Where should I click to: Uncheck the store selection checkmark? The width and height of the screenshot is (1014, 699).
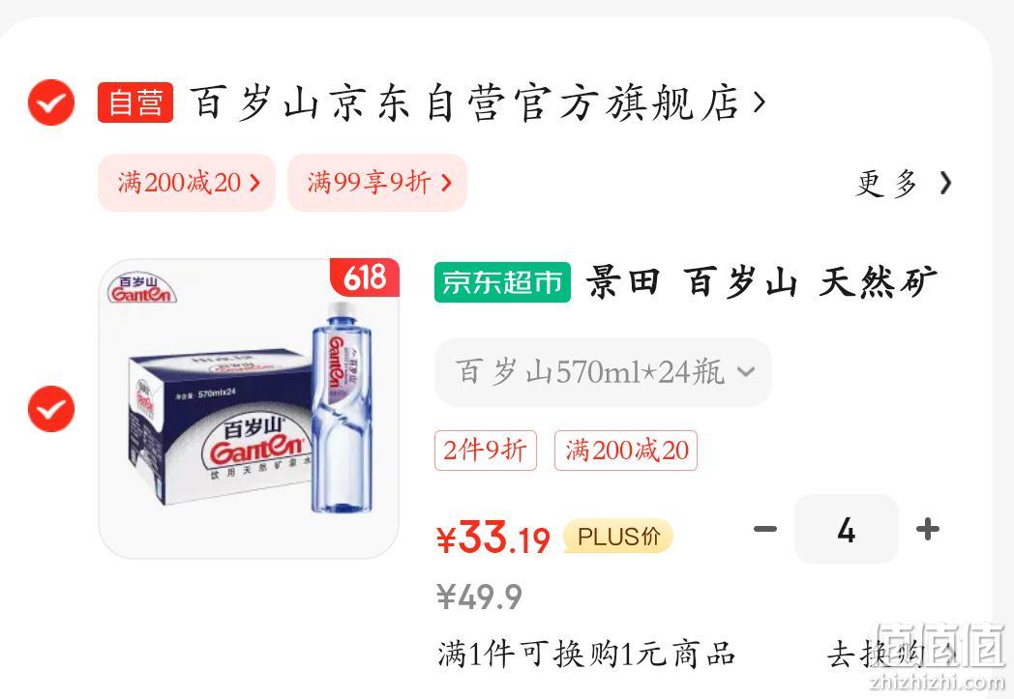tap(51, 102)
